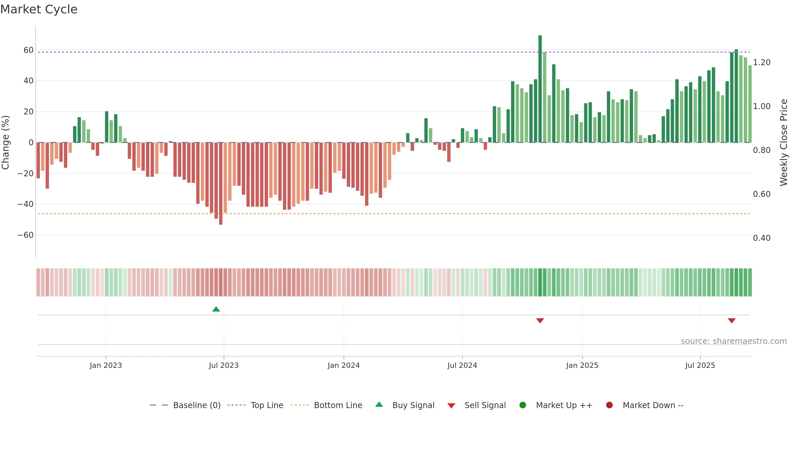Click the tallest green bar above the top line
Viewport: 798px width, 449px height.
pos(540,89)
